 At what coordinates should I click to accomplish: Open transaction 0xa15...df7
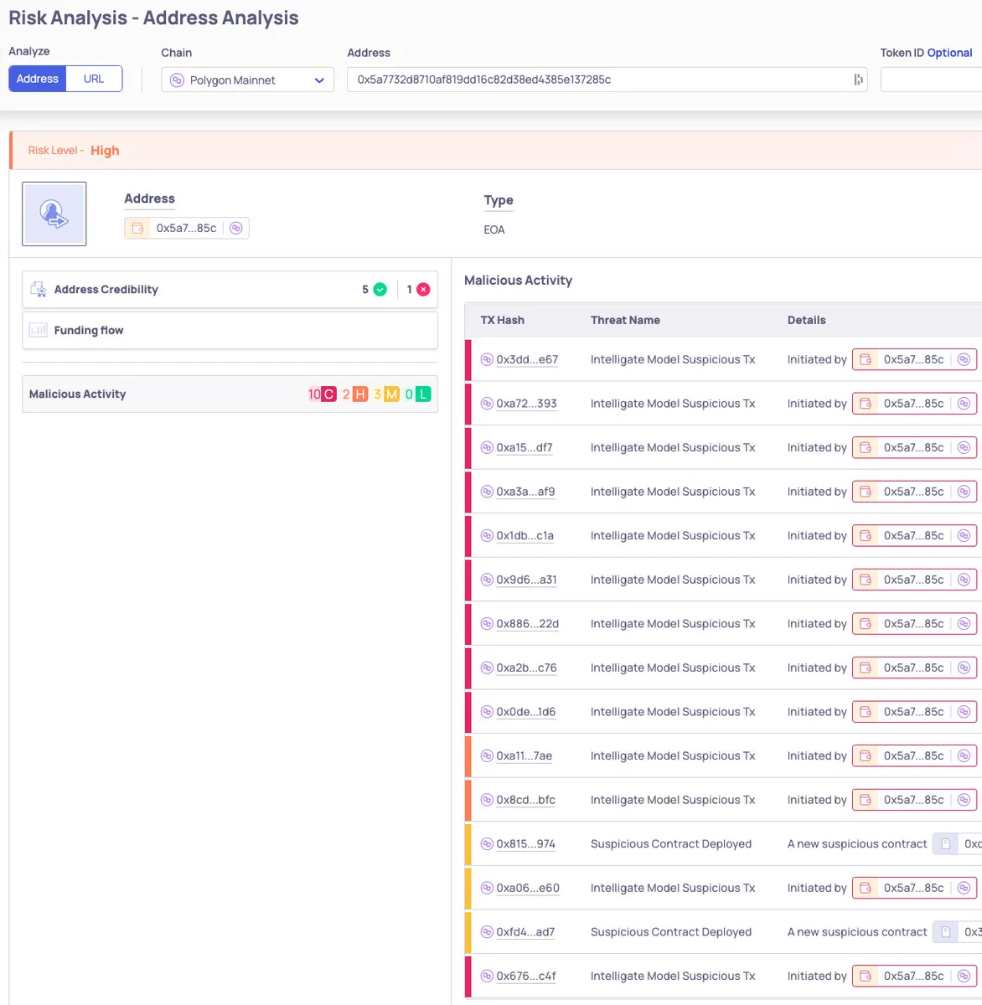[x=525, y=447]
